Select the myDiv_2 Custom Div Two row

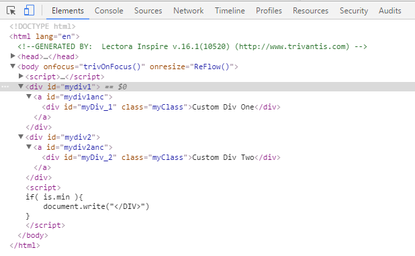click(161, 157)
